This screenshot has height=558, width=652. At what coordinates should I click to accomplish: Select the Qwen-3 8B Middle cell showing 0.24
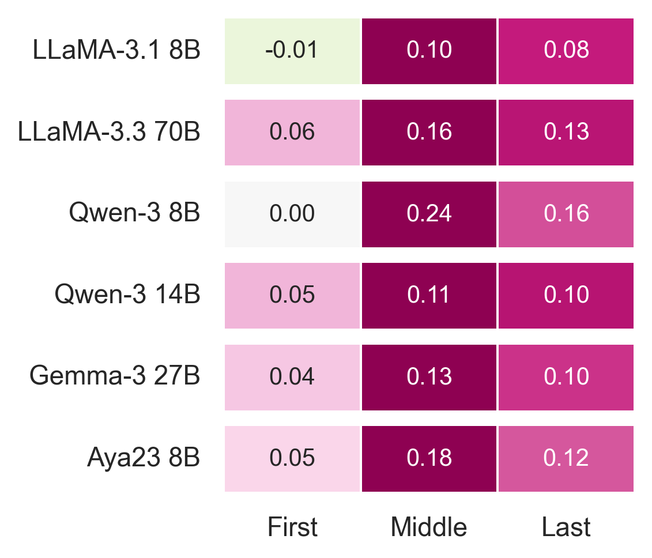click(429, 214)
